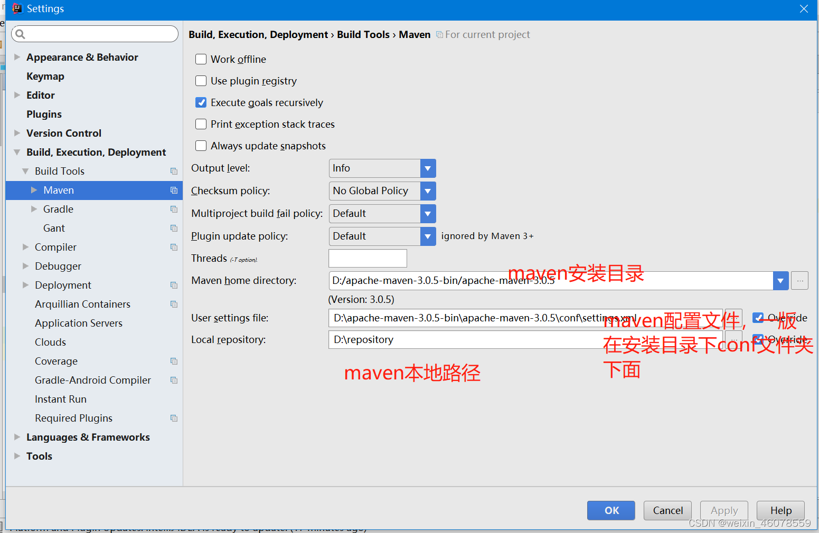This screenshot has width=819, height=533.
Task: Click the project-level icon beside Arquillian Containers
Action: pyautogui.click(x=174, y=304)
